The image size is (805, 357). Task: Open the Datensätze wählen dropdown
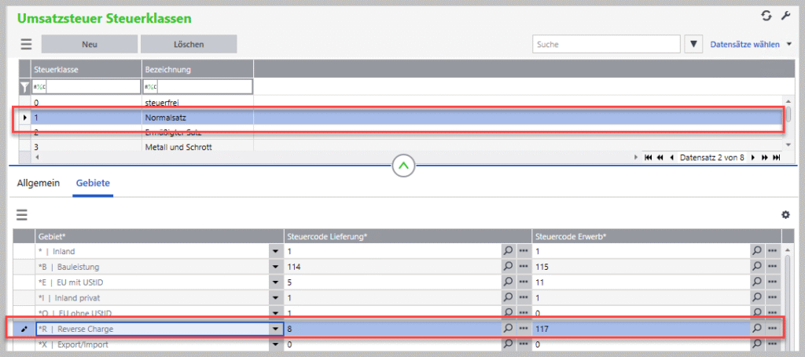click(x=750, y=45)
